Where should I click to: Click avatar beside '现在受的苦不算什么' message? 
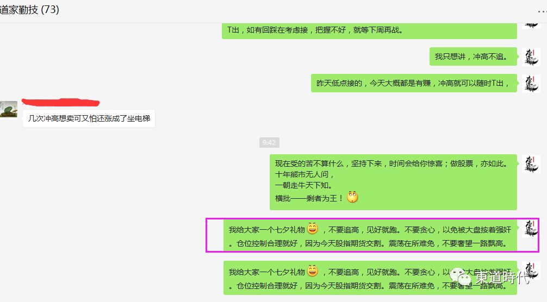(531, 163)
